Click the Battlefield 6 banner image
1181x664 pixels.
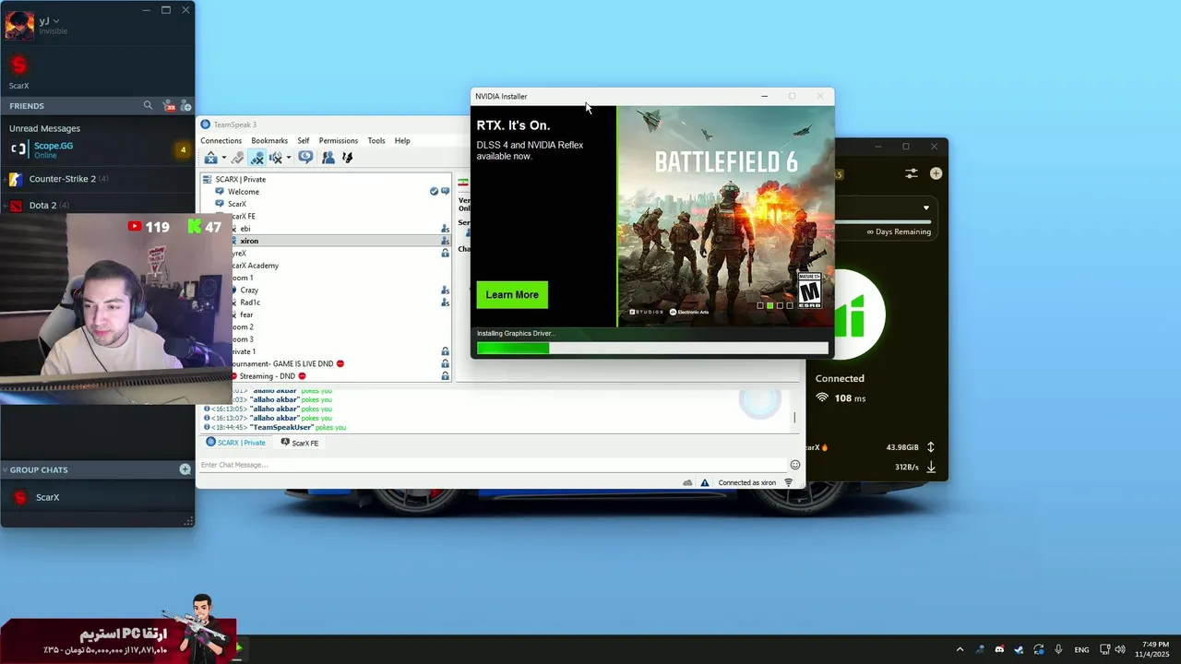[x=725, y=216]
